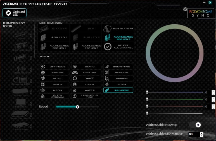Viewport: 216px width, 141px height.
Task: Click the Onboard LED button
Action: [15, 13]
